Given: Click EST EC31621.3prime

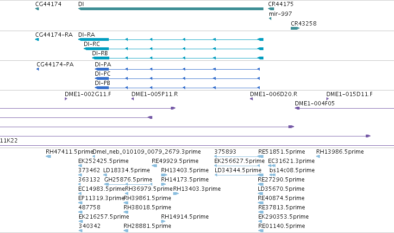Looking at the screenshot, I should tap(292, 161).
